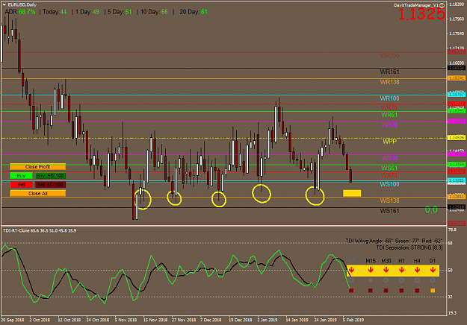Image resolution: width=467 pixels, height=325 pixels.
Task: Click the dark red square below H1
Action: coord(401,291)
